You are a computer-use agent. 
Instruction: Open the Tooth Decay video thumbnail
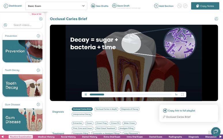(22, 85)
